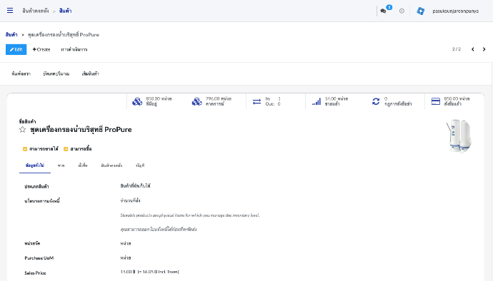Toggle the สามารถซื้อ checkbox

(66, 149)
